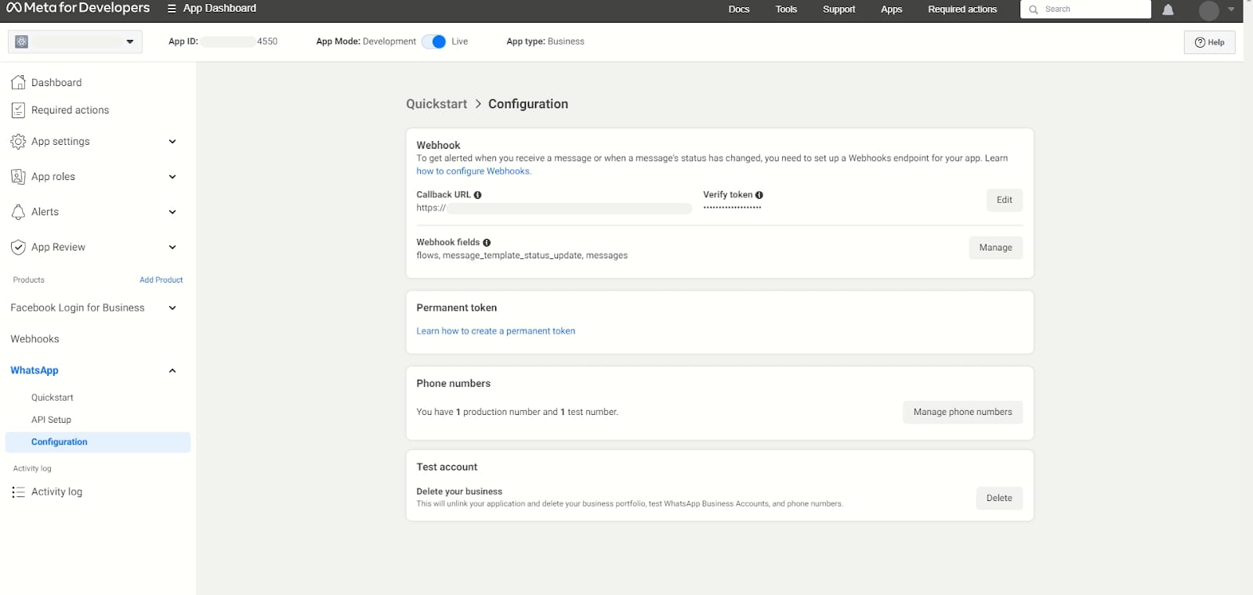
Task: Click the Callback URL info icon
Action: (x=478, y=195)
